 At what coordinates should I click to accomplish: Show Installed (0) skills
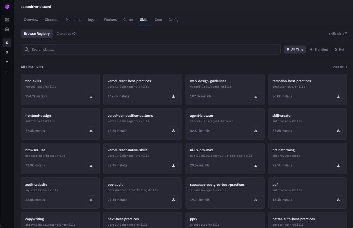pyautogui.click(x=67, y=33)
